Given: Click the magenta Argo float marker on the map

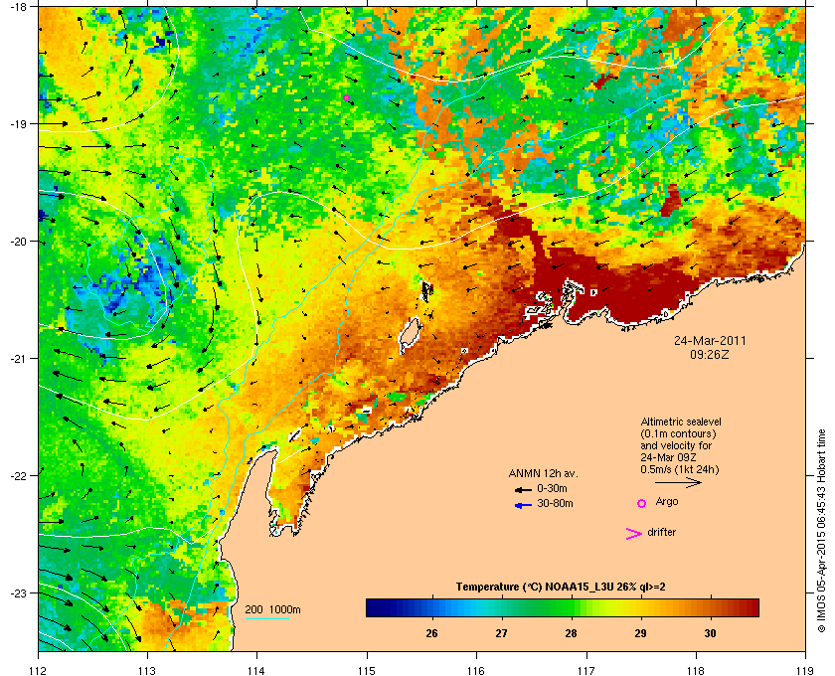Looking at the screenshot, I should click(346, 97).
